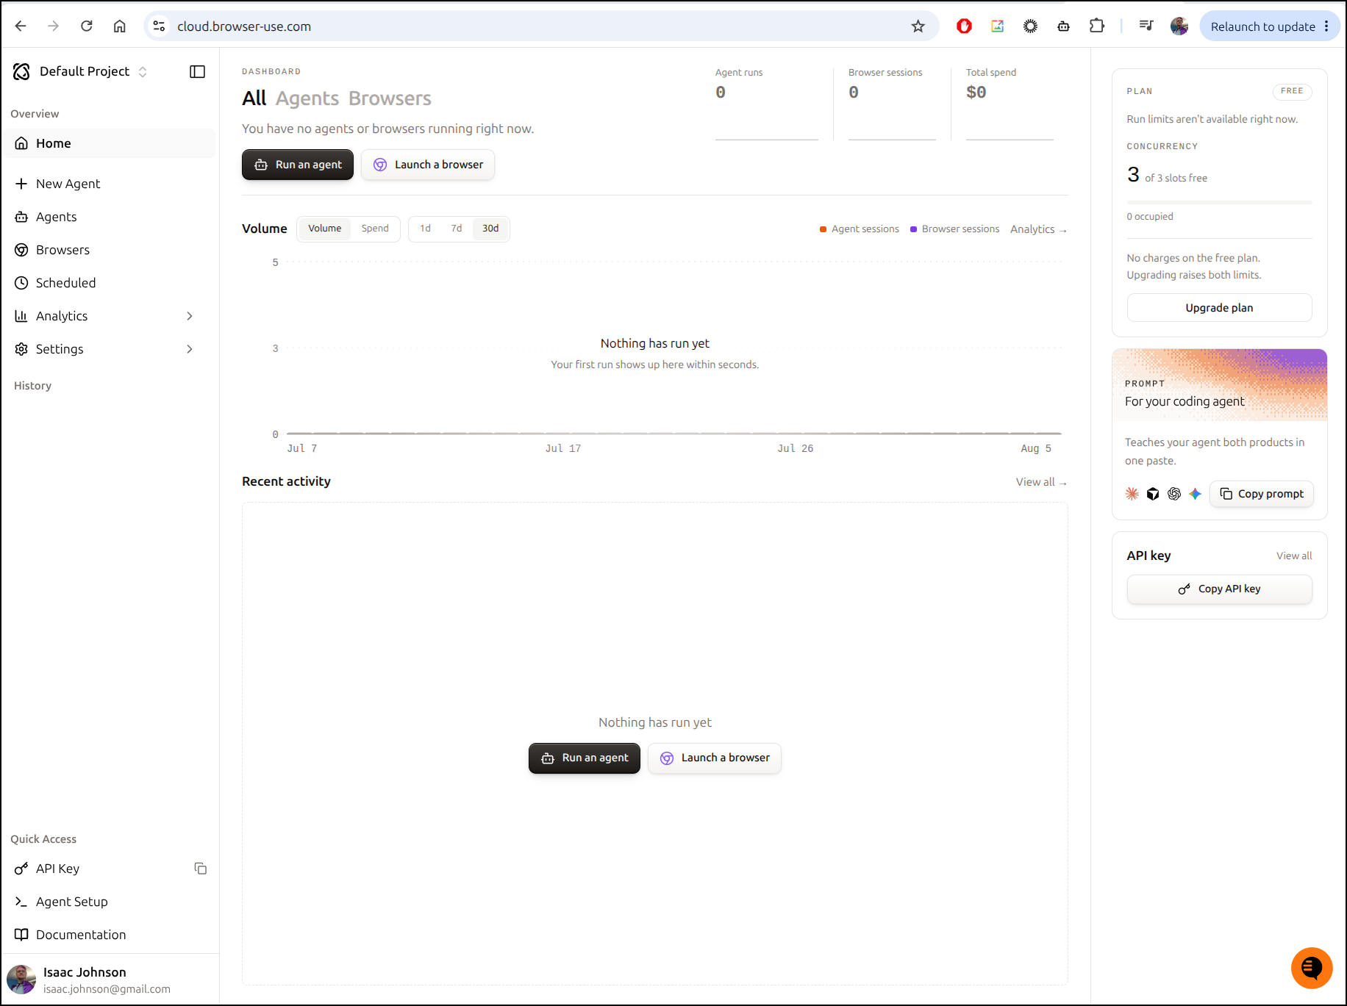Open Documentation quick access item
This screenshot has width=1347, height=1006.
110,935
